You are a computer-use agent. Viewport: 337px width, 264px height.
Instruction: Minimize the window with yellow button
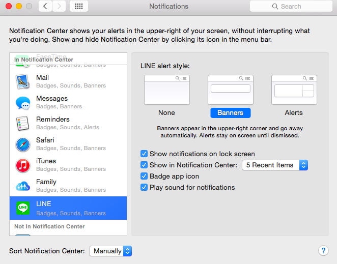click(x=19, y=6)
